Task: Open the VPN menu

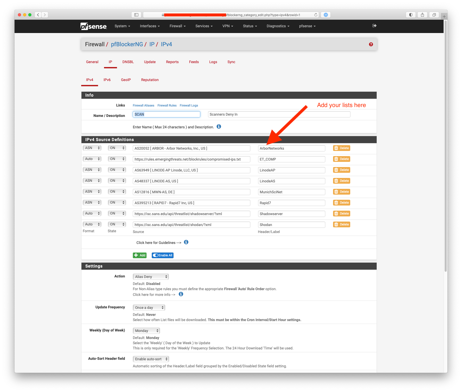Action: tap(228, 26)
